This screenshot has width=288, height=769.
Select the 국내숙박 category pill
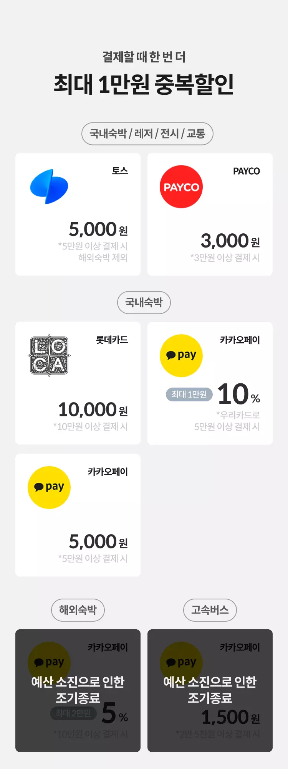[144, 302]
